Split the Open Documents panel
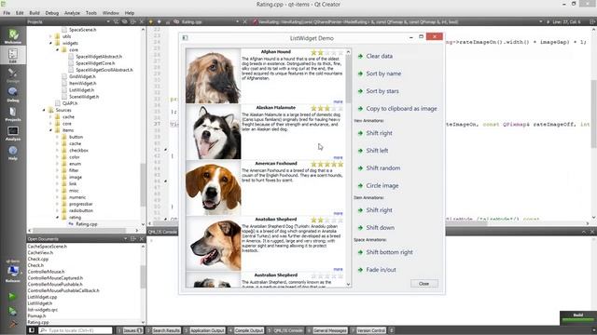 click(133, 238)
